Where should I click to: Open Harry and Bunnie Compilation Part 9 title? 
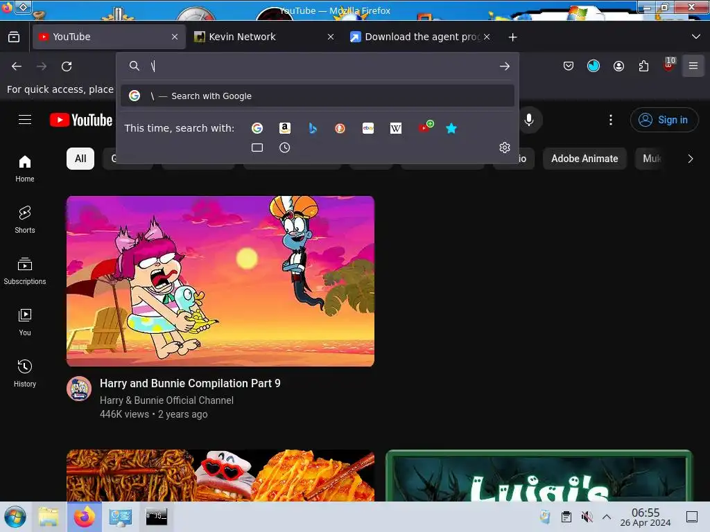coord(190,383)
